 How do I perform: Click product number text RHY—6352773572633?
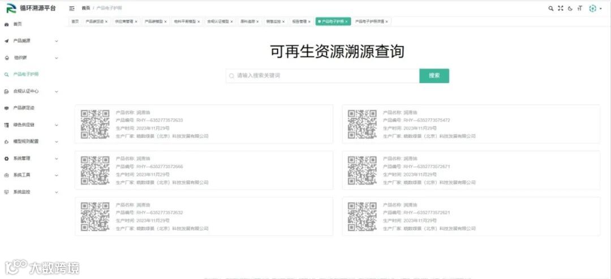tap(160, 121)
